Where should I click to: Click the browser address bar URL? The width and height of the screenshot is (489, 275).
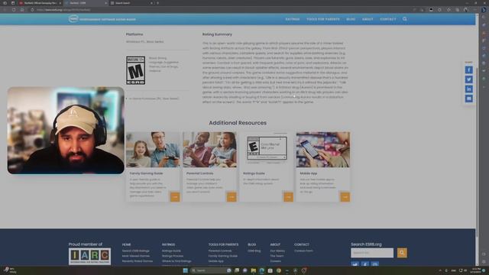pyautogui.click(x=63, y=10)
